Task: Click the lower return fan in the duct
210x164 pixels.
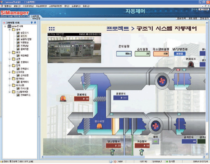Action: click(155, 126)
